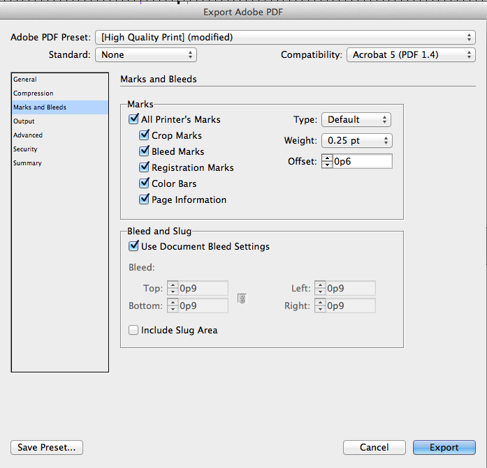Click the Offset value field
Screen dimensions: 487x468
coord(363,161)
